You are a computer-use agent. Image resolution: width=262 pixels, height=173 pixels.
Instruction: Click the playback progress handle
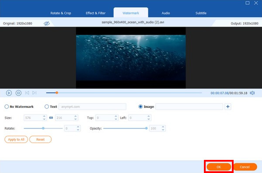[x=57, y=93]
